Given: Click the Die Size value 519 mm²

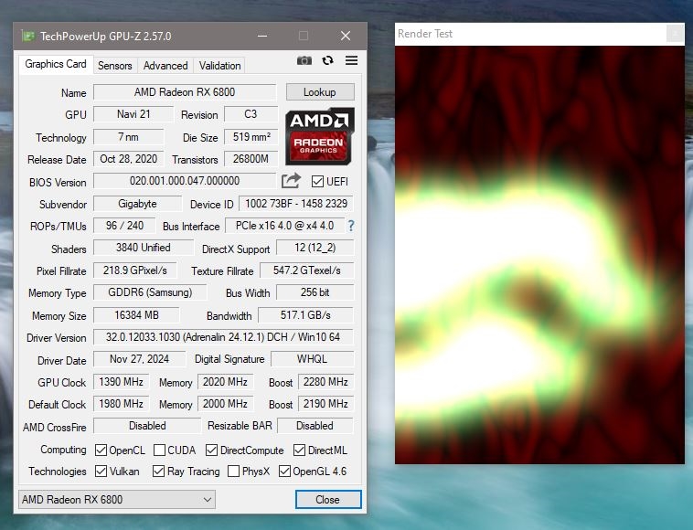Looking at the screenshot, I should [251, 137].
